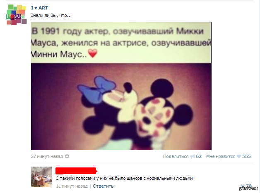Like the post with the heart icon
This screenshot has height=193, width=260.
coord(239,156)
